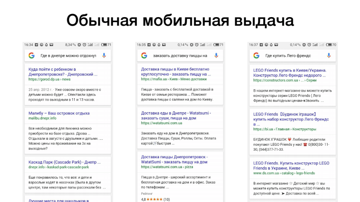Tap the Google logo beside the 'заказать доставку пиццы' search

tap(144, 55)
